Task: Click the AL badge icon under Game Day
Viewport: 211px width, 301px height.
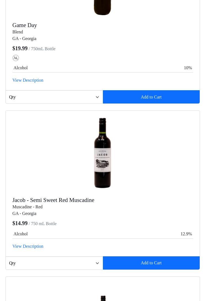Action: coord(16,58)
